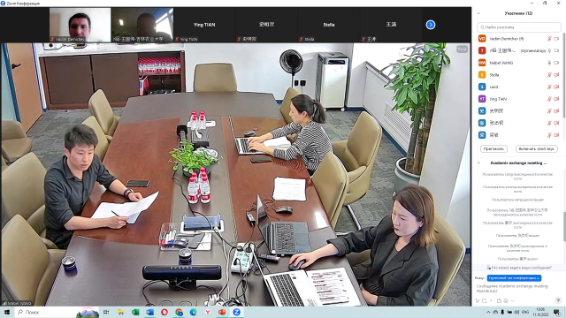The height and width of the screenshot is (318, 566).
Task: Open the chat recipient dropdown next to Кому
Action: coord(514,278)
